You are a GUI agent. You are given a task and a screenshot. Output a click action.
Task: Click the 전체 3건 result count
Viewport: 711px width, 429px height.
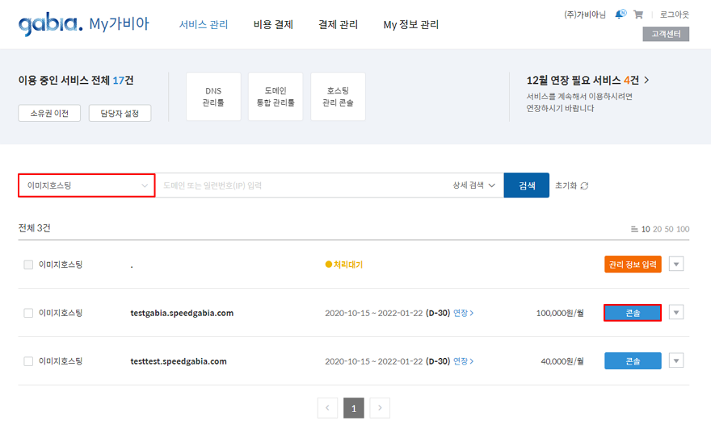pos(35,228)
